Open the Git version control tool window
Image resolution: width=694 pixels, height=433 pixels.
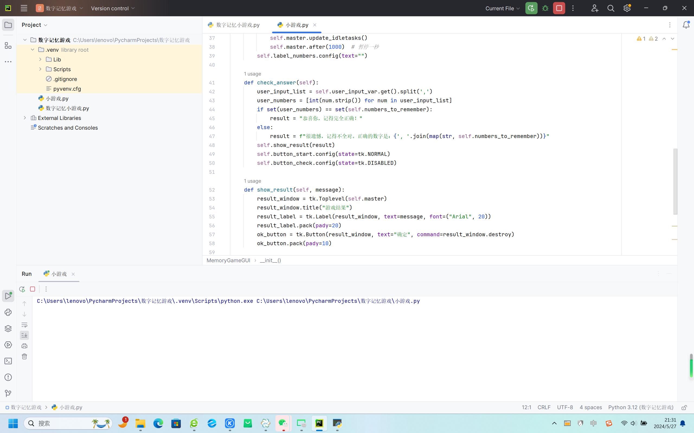[x=8, y=393]
